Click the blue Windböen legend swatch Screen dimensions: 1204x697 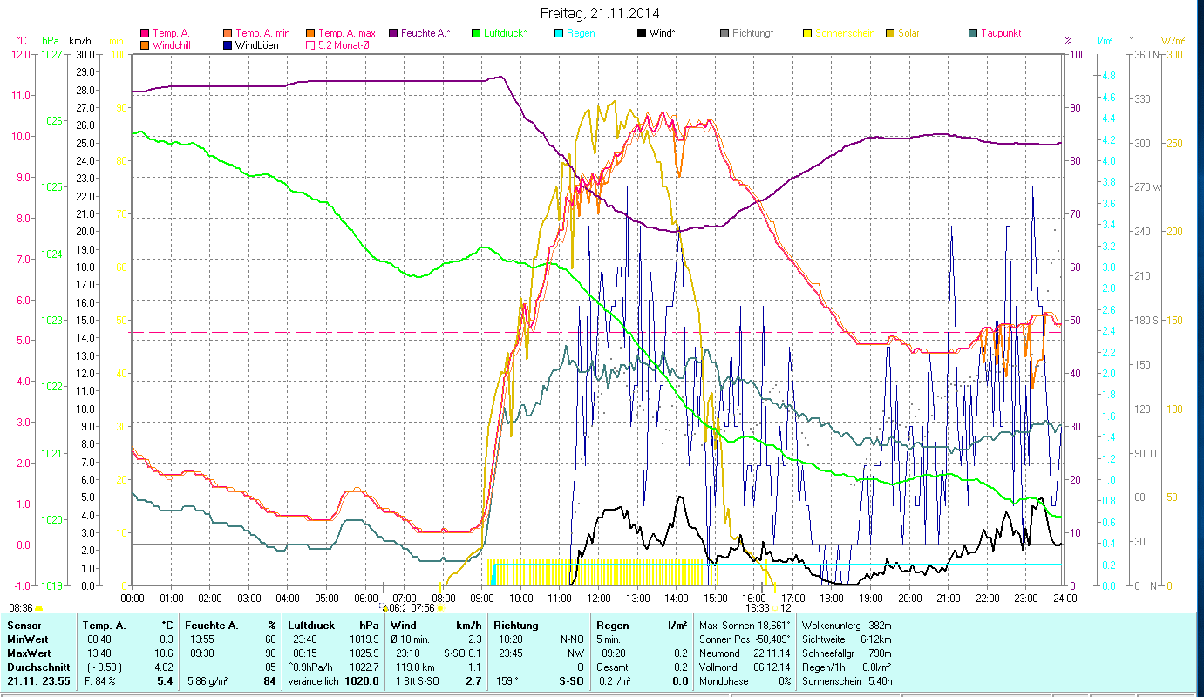(x=228, y=44)
